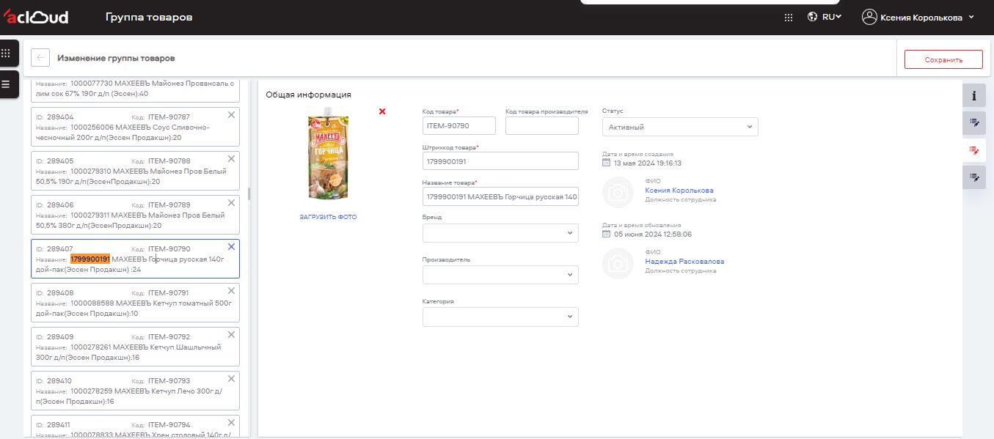Open the RU language dropdown
Image resolution: width=994 pixels, height=439 pixels.
point(831,17)
